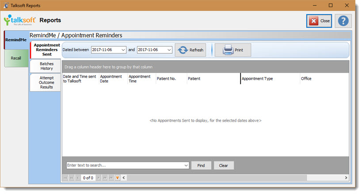The image size is (362, 194).
Task: Open the end date dropdown
Action: coord(169,50)
